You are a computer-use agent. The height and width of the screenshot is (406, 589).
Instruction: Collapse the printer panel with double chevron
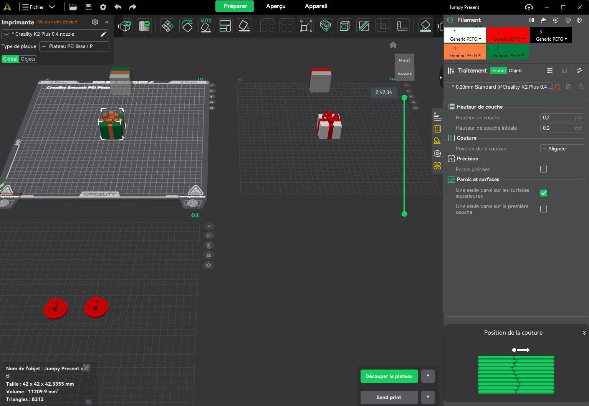[x=107, y=22]
